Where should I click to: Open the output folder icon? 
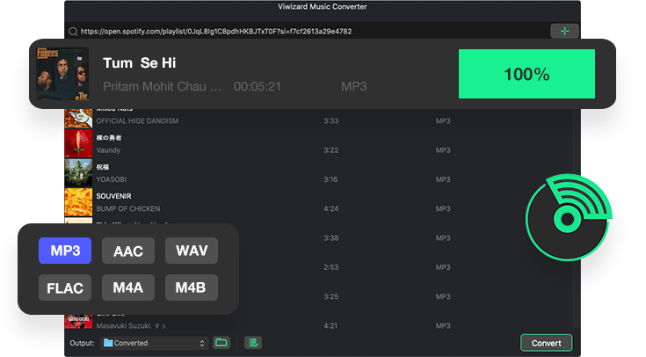point(221,343)
